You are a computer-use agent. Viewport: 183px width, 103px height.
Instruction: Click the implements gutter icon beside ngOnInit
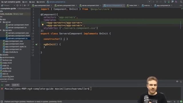(x=36, y=44)
